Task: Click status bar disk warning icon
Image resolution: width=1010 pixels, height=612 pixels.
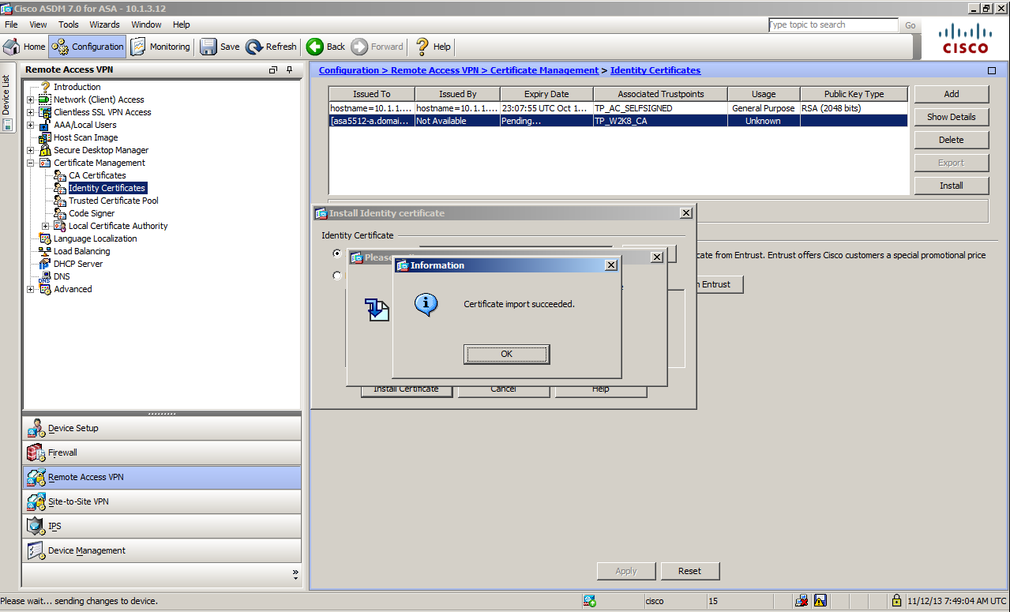Action: (820, 601)
